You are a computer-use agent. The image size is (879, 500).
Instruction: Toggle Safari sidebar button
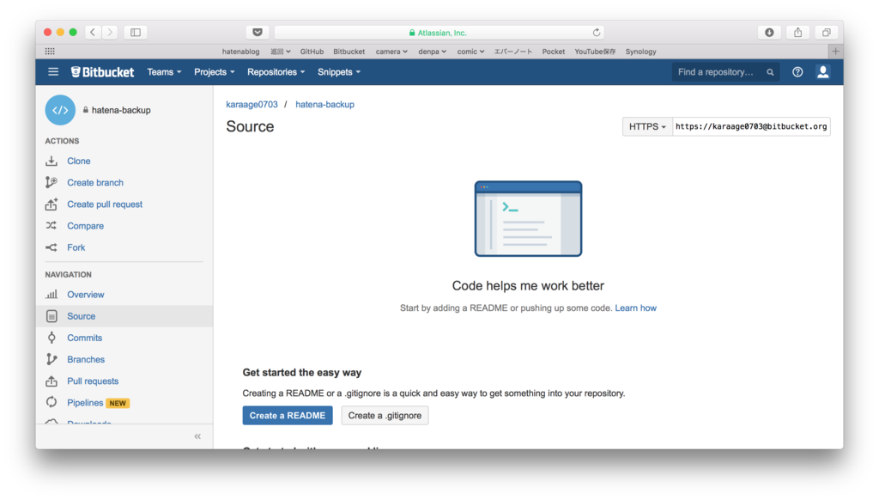click(x=136, y=33)
